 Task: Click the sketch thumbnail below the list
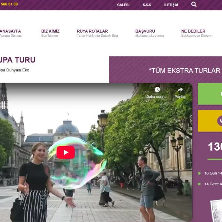click(x=216, y=211)
